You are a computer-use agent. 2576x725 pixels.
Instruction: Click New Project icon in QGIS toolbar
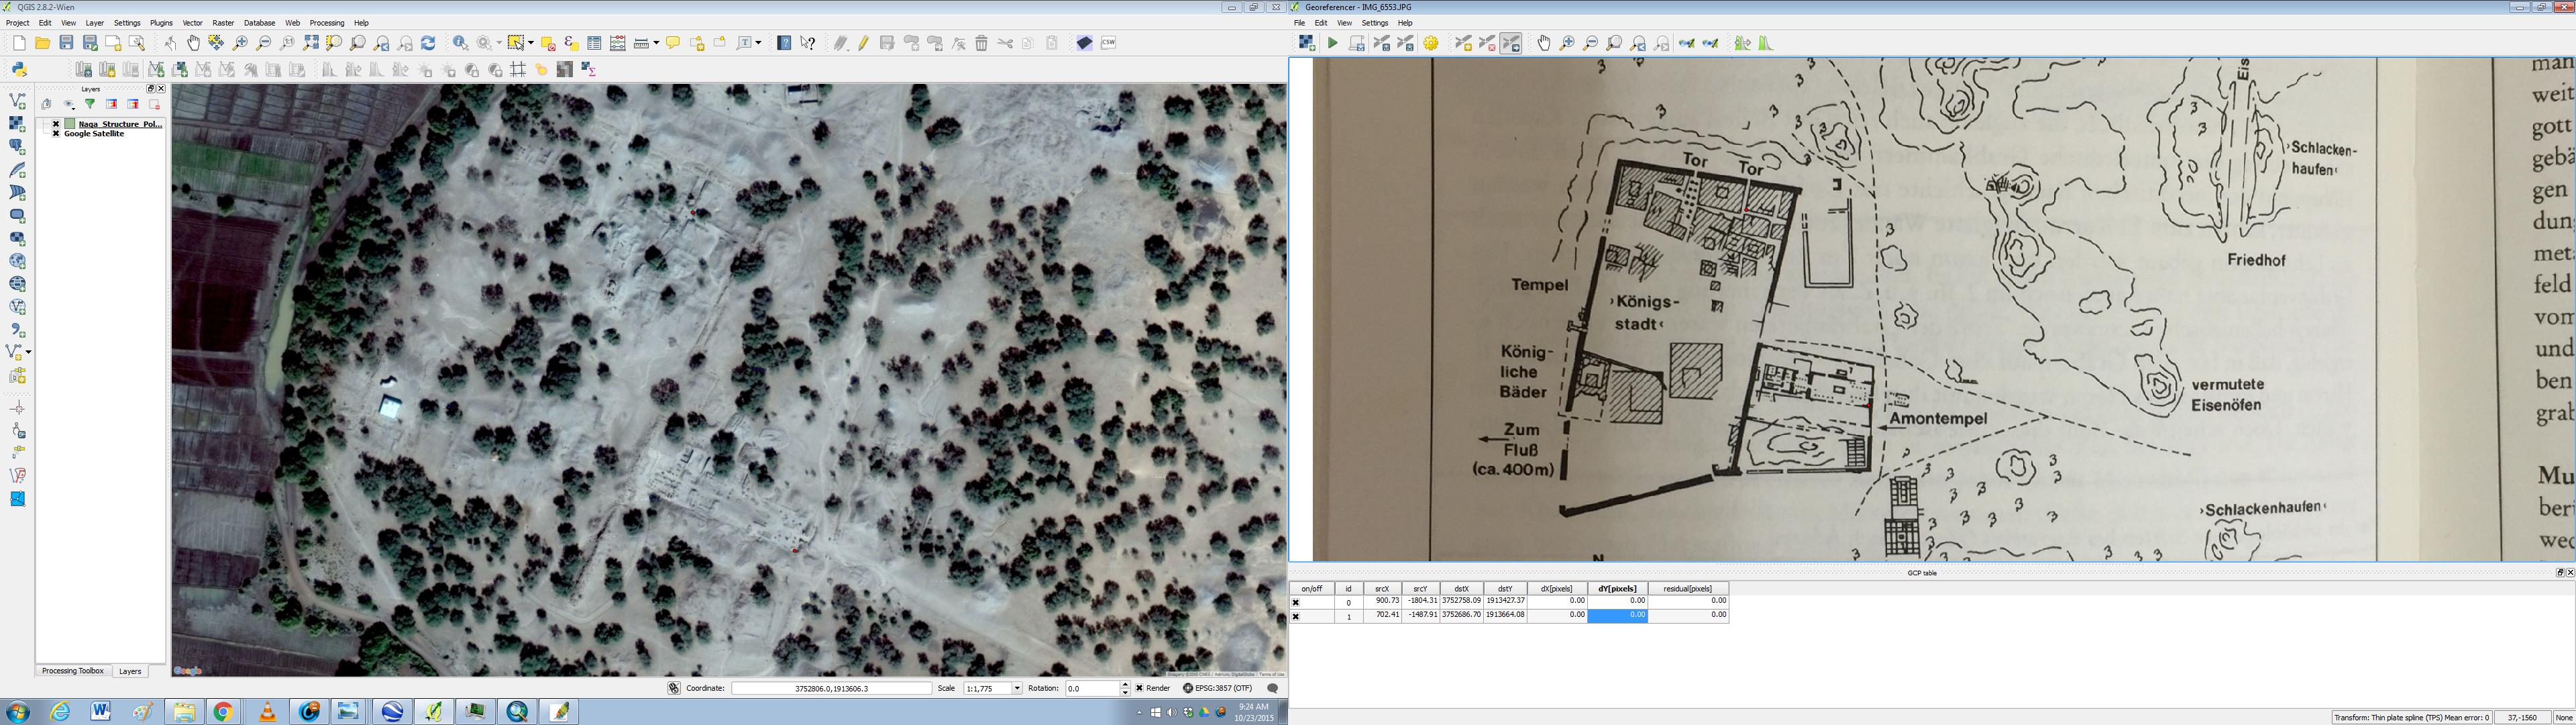tap(19, 43)
